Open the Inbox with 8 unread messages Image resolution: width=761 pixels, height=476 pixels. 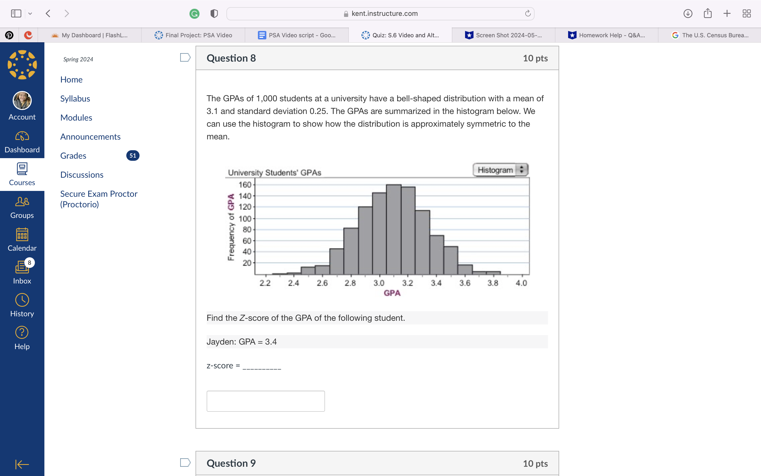pos(22,267)
